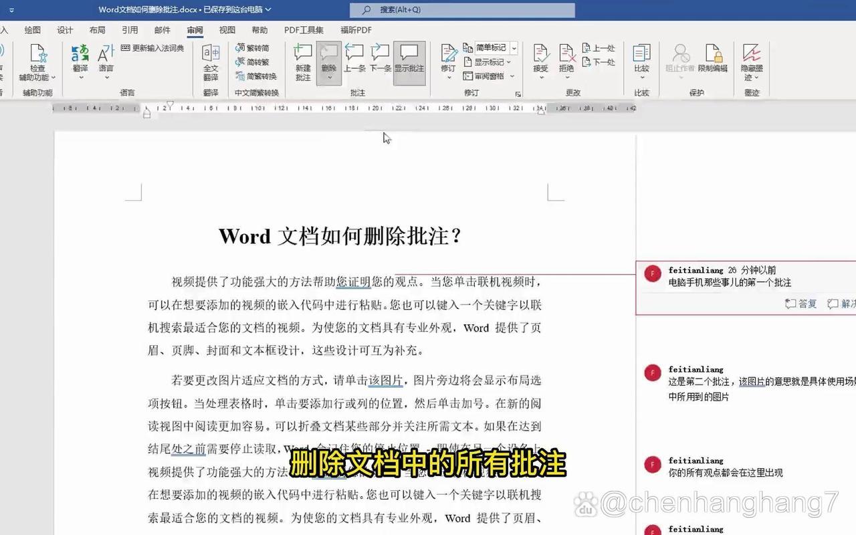Expand the arrow under 拒绝

click(566, 78)
